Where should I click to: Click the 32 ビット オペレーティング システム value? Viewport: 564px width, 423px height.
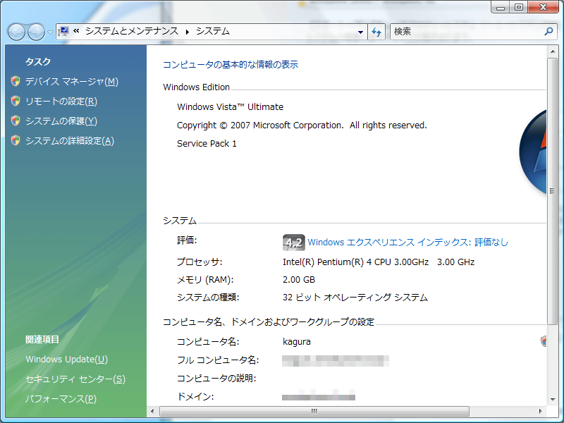(x=355, y=298)
